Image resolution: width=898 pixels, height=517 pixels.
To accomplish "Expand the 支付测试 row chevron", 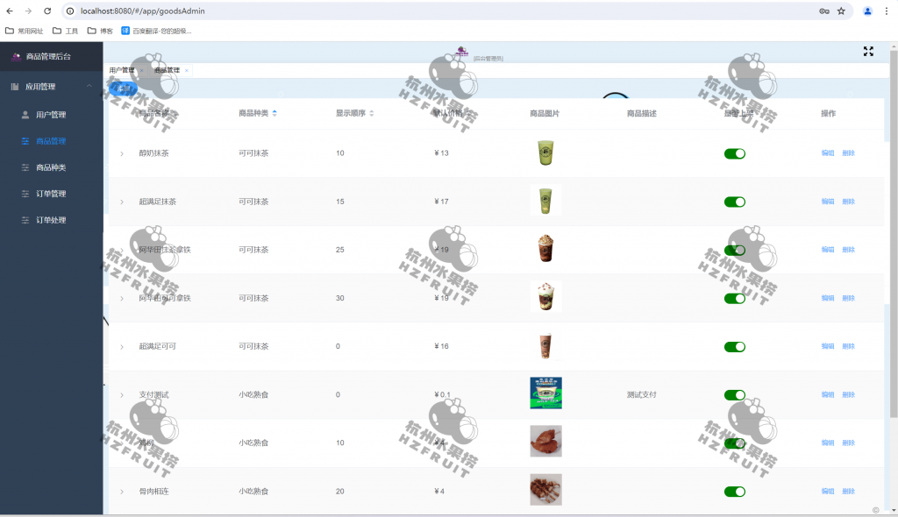I will pyautogui.click(x=122, y=395).
